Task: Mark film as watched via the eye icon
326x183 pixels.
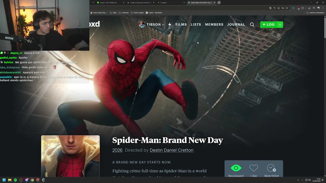Action: 236,168
